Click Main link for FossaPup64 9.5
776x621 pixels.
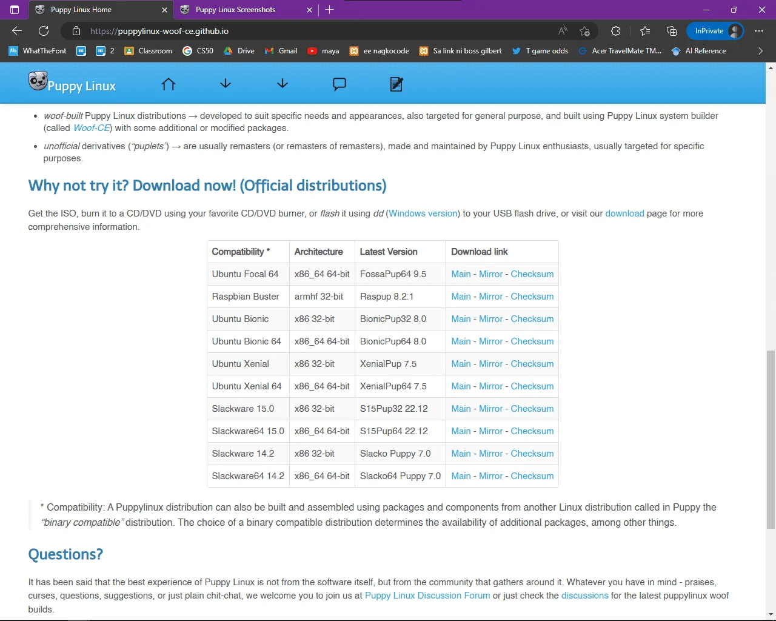[461, 274]
